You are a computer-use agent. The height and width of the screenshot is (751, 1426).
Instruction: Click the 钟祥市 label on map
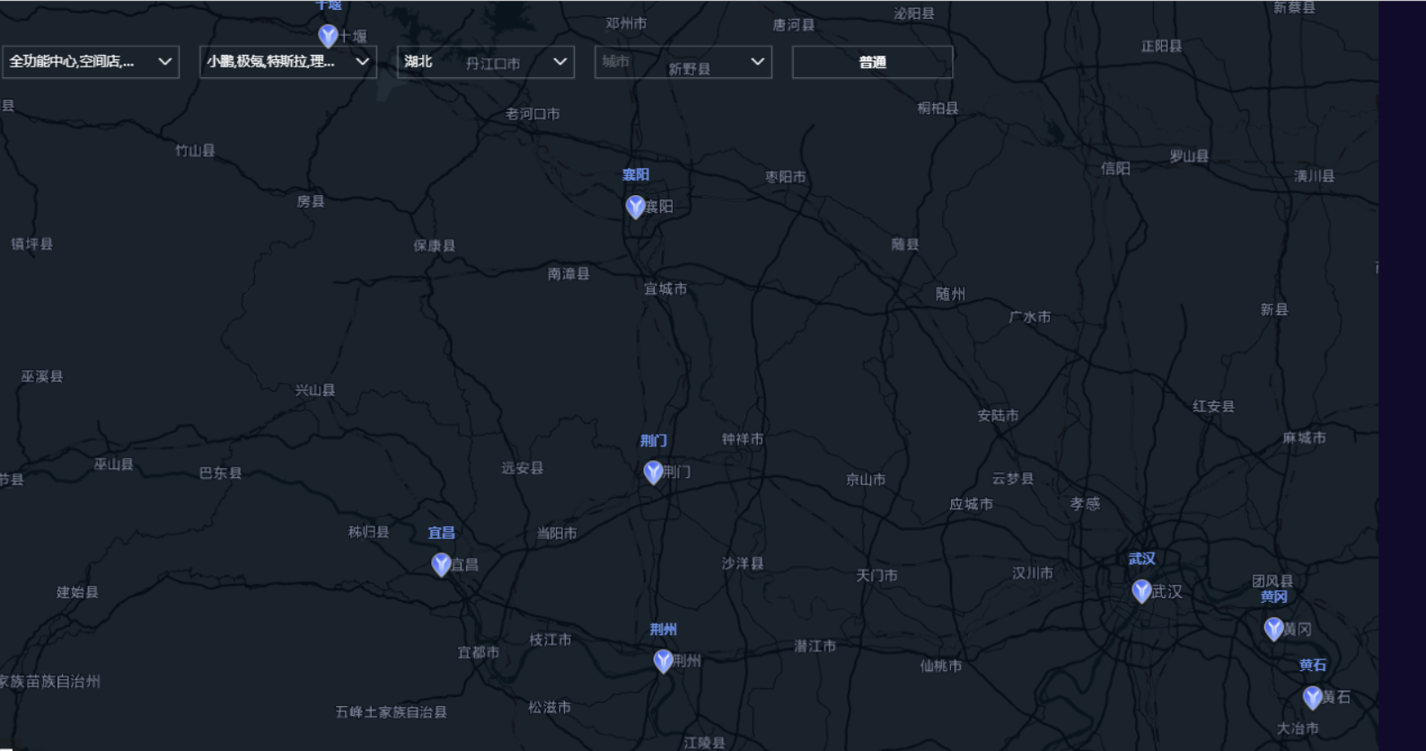point(743,439)
